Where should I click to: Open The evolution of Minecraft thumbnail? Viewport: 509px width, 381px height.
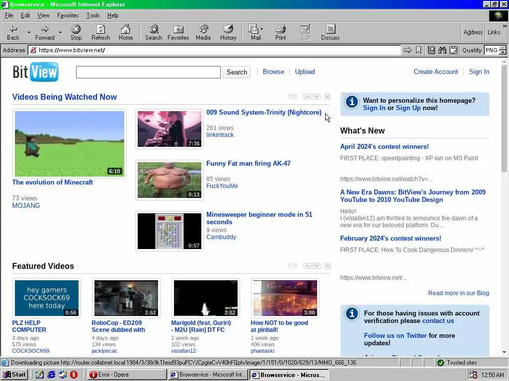(70, 143)
